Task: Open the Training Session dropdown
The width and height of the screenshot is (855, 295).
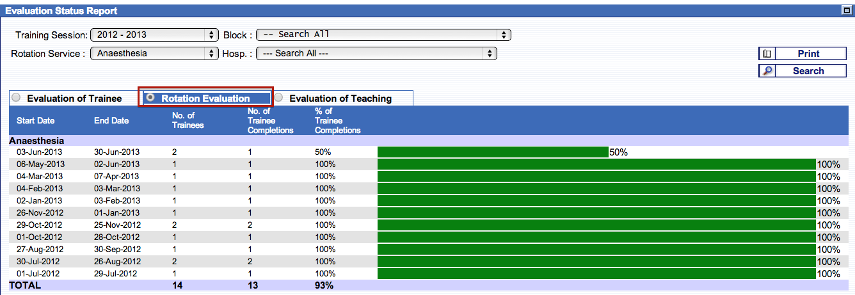Action: 154,35
